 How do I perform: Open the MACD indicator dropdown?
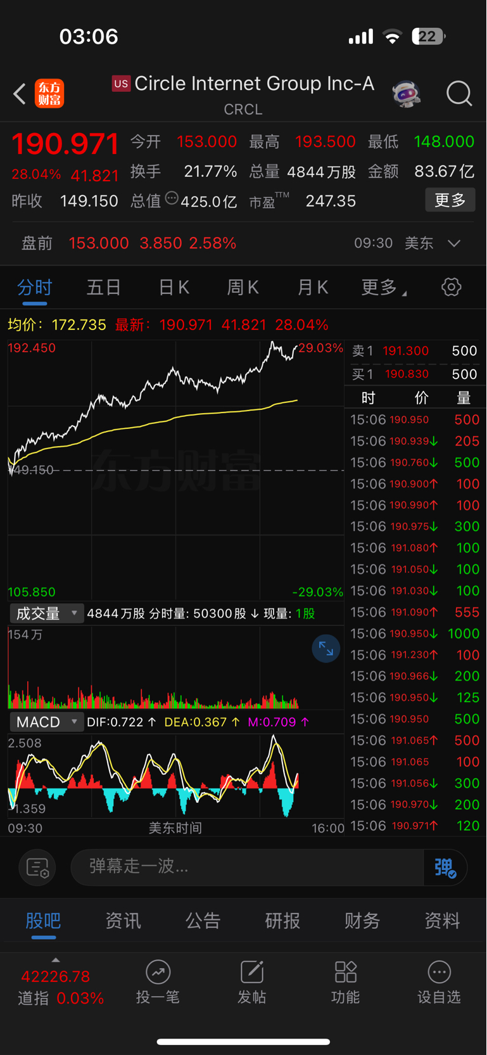click(47, 722)
